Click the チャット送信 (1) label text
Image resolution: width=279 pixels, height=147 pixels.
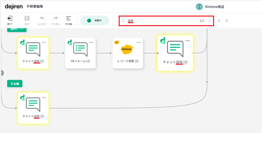pyautogui.click(x=33, y=61)
